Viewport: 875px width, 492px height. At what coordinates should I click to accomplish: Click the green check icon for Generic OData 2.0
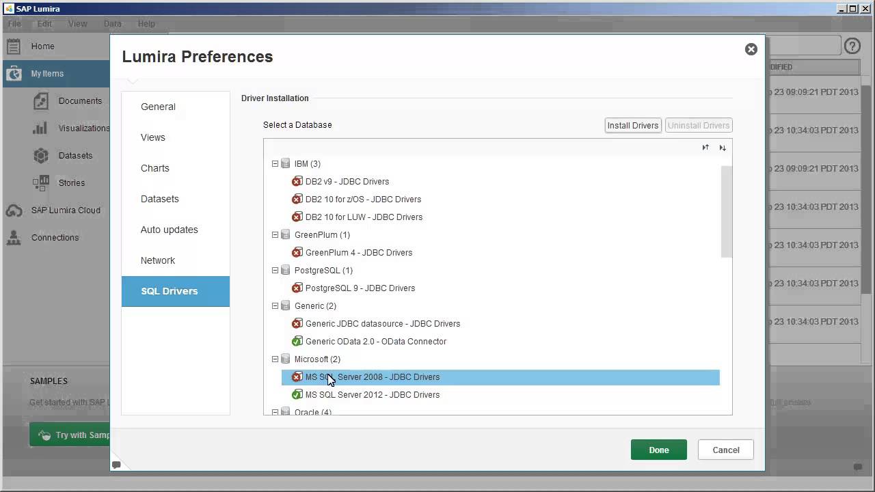(x=297, y=342)
